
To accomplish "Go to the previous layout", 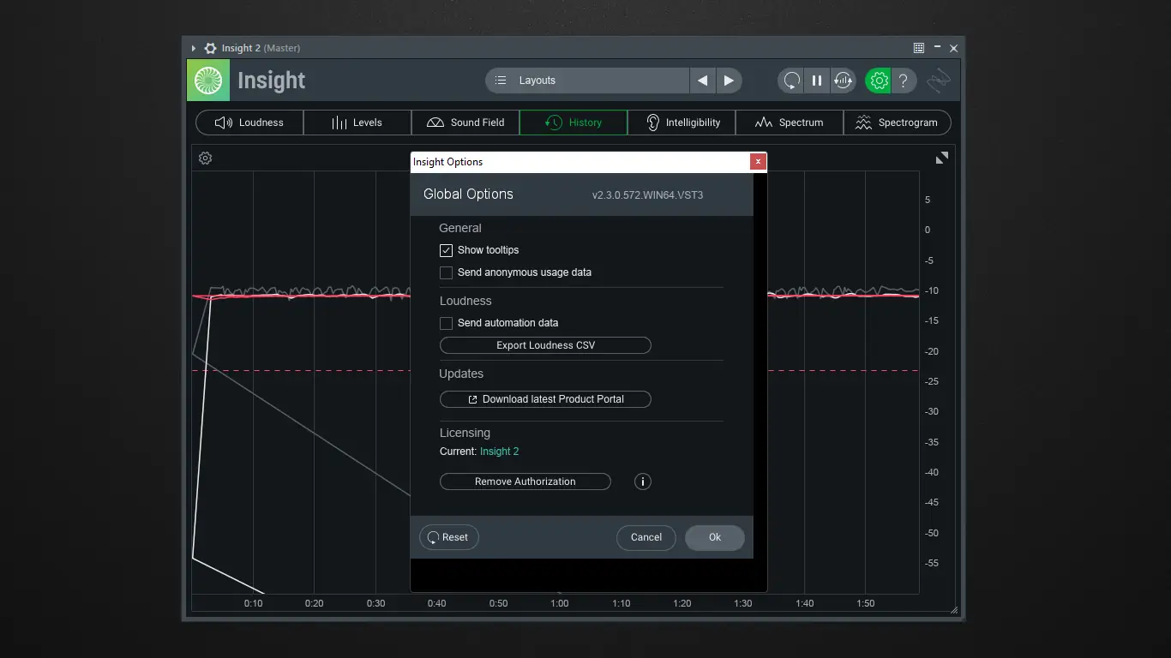I will click(703, 81).
